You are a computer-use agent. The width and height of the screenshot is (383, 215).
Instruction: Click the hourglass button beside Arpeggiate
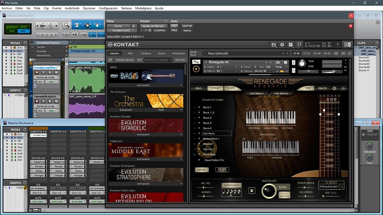252,190
